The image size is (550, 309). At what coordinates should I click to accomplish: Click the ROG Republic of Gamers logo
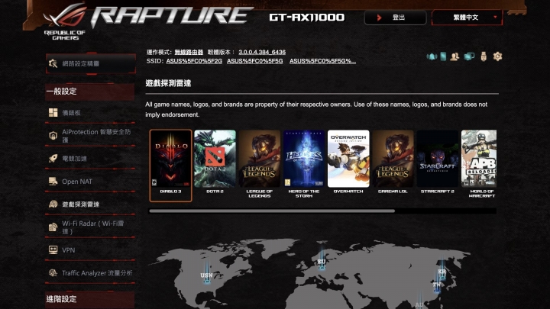pyautogui.click(x=65, y=21)
